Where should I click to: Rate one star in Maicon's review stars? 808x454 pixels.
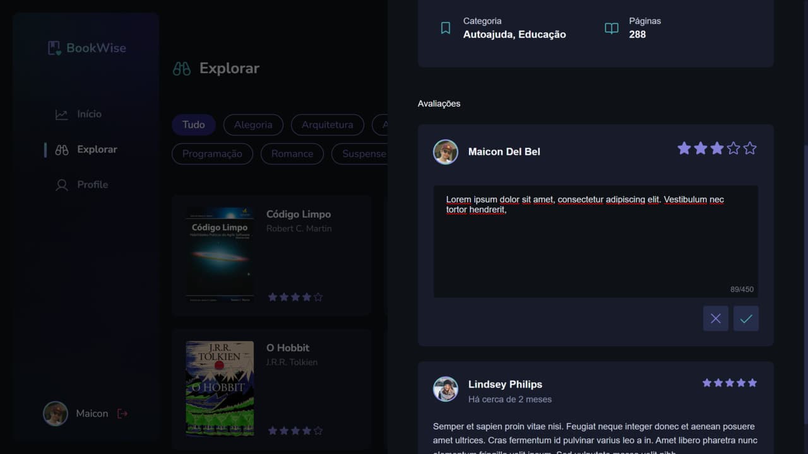pos(684,148)
